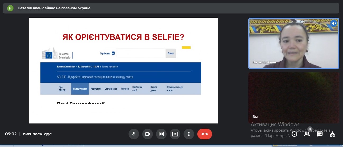Expand the Українська language selector
The height and width of the screenshot is (147, 343).
107,53
